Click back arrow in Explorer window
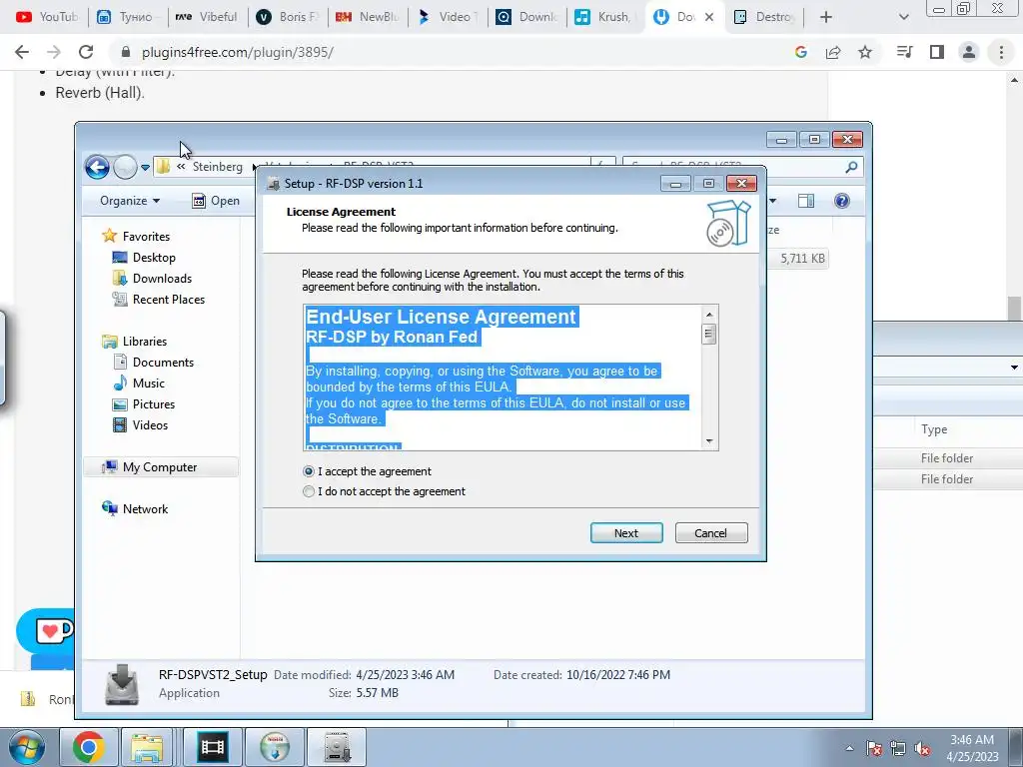This screenshot has width=1023, height=767. click(97, 167)
